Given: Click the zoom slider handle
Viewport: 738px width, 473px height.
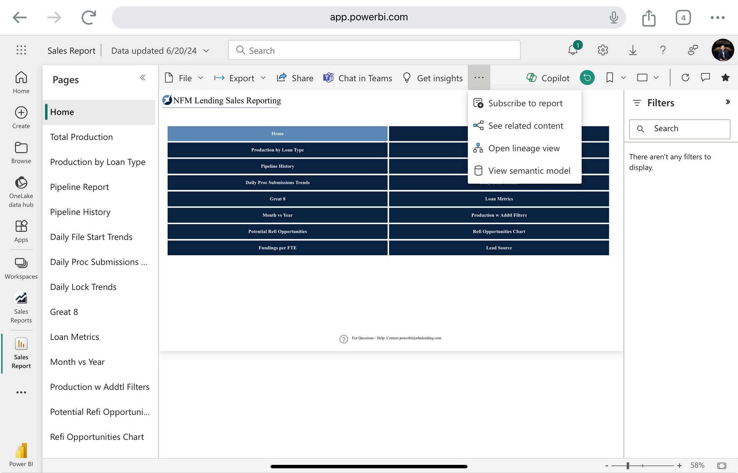Looking at the screenshot, I should pos(628,466).
